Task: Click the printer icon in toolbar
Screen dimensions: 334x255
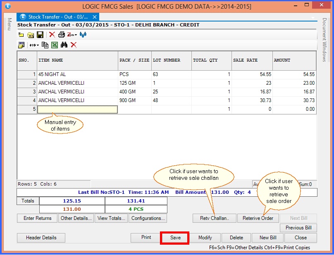Action: [x=62, y=35]
